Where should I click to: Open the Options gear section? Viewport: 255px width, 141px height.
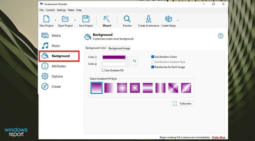click(x=52, y=76)
